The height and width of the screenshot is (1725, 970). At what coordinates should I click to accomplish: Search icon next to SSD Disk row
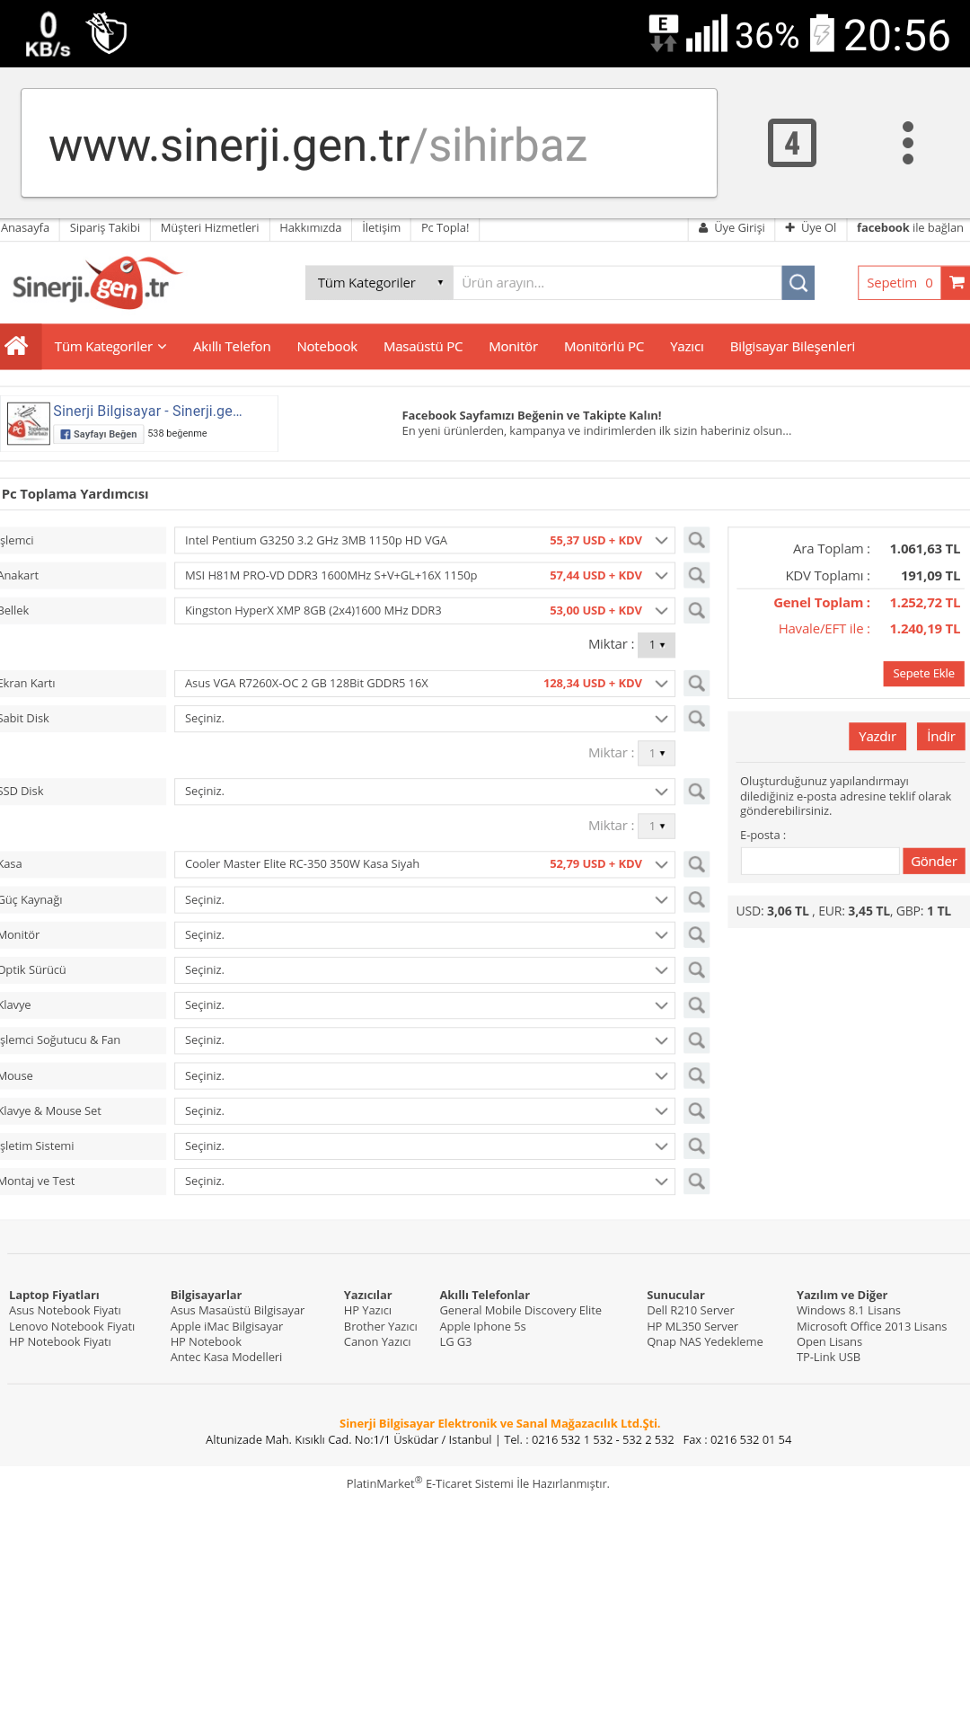[x=696, y=792]
